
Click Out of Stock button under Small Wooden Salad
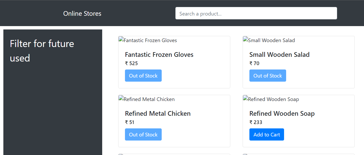(x=268, y=76)
